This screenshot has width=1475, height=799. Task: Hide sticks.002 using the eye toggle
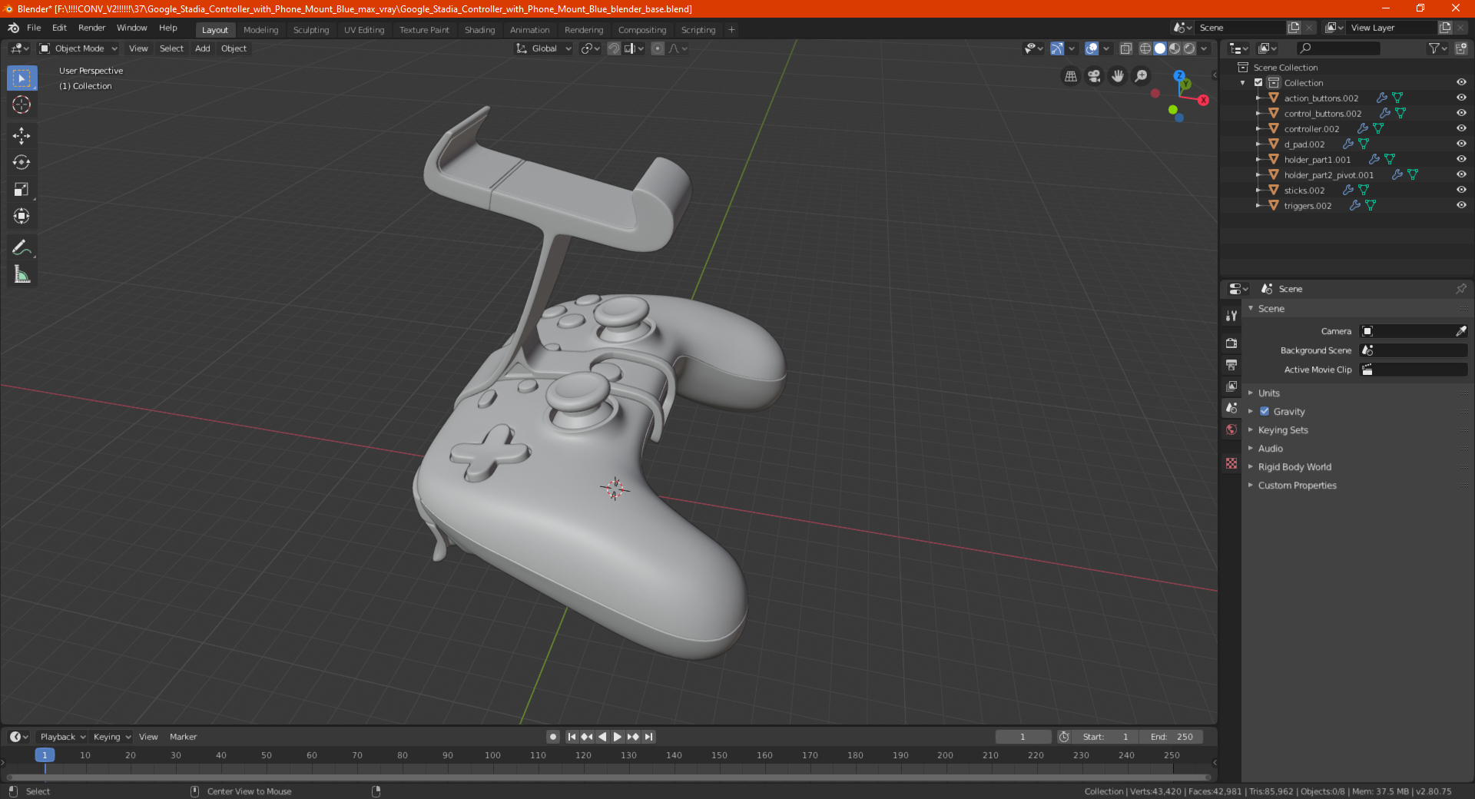[x=1461, y=190]
